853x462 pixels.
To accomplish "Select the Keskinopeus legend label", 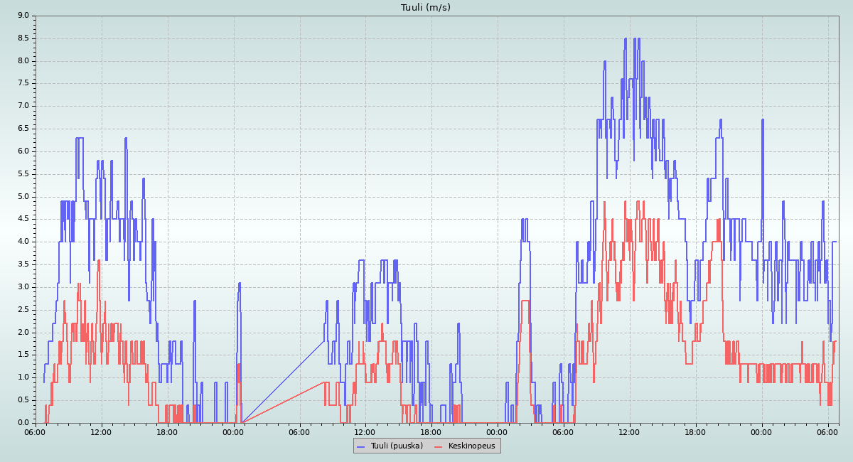I will tap(472, 446).
